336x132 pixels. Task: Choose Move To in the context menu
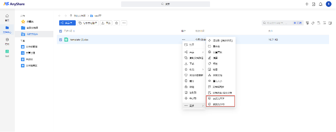pyautogui.click(x=194, y=98)
